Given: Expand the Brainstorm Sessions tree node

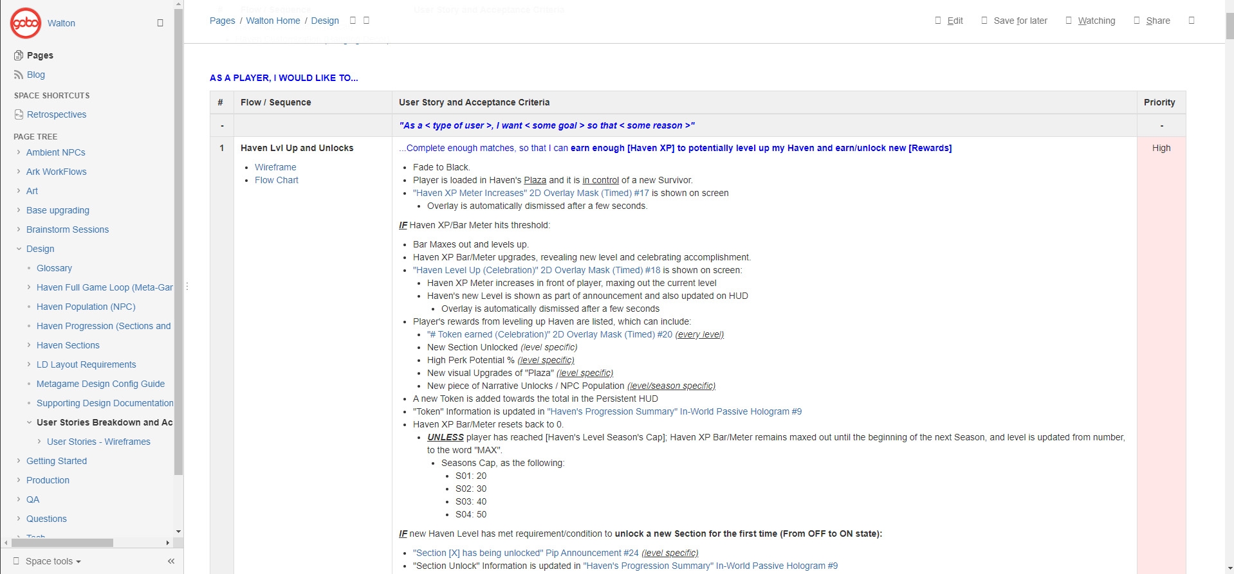Looking at the screenshot, I should (19, 229).
